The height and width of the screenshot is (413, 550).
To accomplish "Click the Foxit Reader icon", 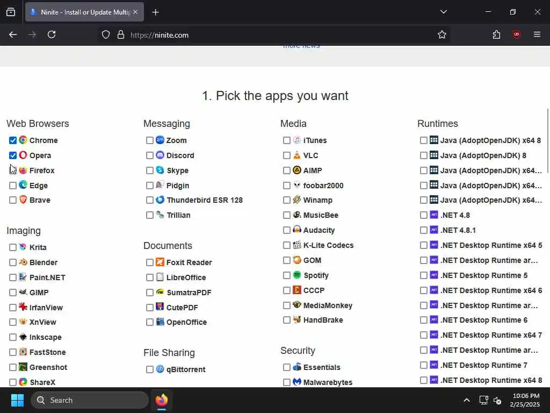I will point(160,262).
